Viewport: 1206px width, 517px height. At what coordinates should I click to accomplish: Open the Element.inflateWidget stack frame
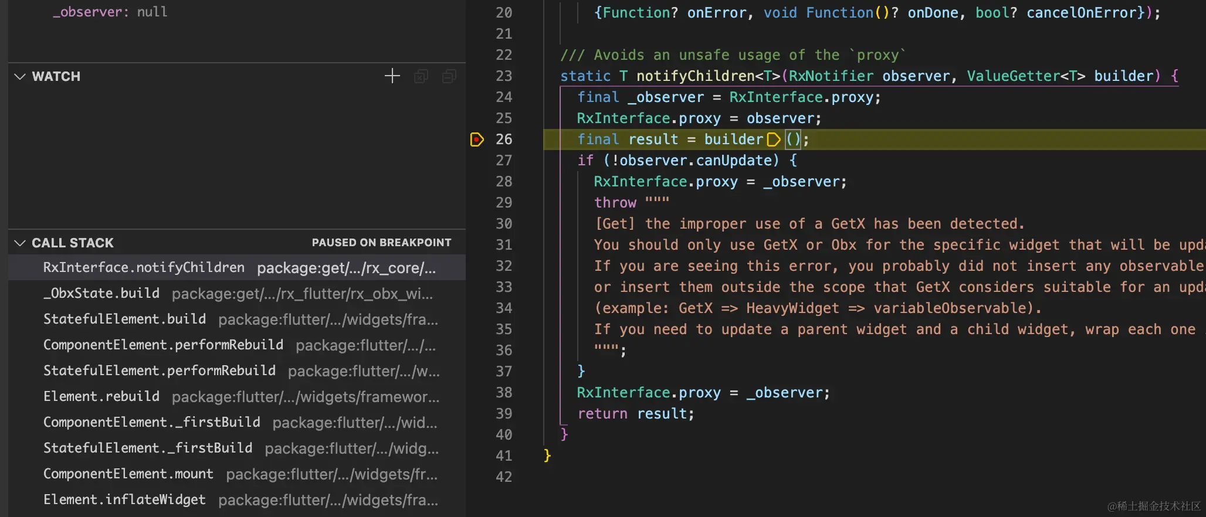point(124,500)
